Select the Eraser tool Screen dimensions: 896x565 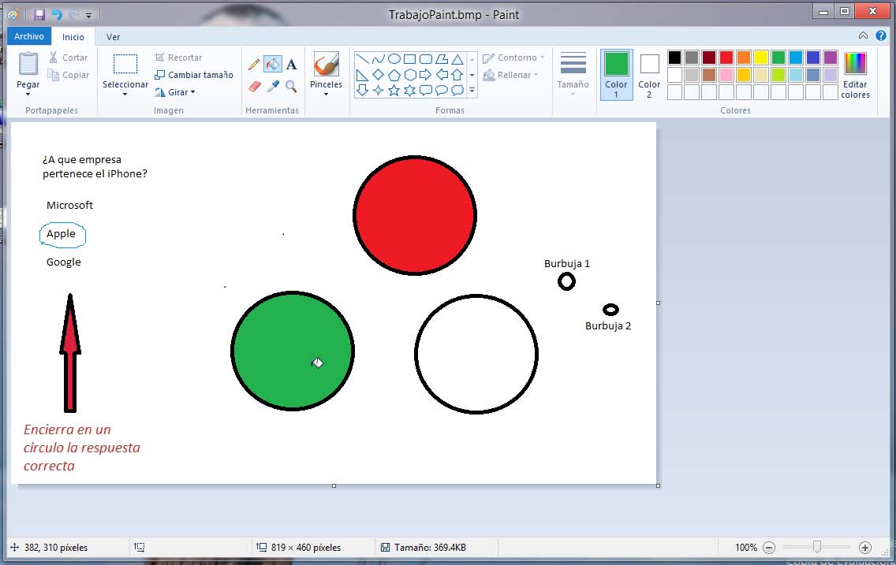pos(254,86)
